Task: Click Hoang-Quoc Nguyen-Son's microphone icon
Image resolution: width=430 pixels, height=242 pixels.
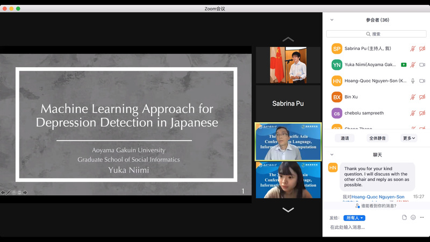Action: point(413,81)
